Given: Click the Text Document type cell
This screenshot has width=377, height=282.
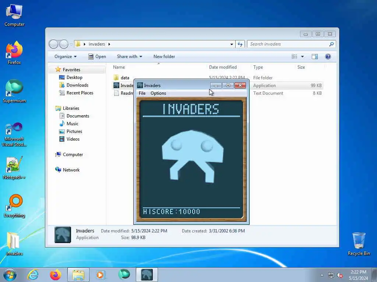Looking at the screenshot, I should coord(268,93).
